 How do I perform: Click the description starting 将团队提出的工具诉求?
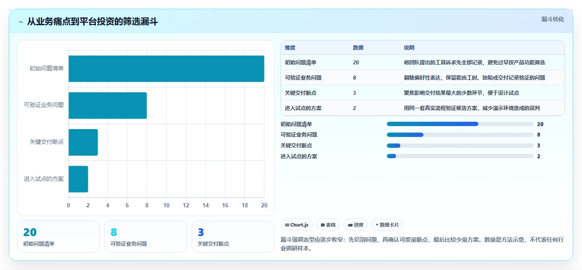tap(474, 63)
